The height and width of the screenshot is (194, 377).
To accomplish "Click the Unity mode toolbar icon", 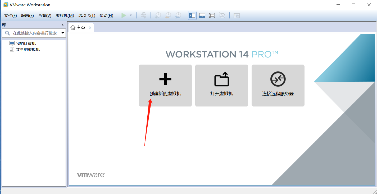I will [222, 16].
